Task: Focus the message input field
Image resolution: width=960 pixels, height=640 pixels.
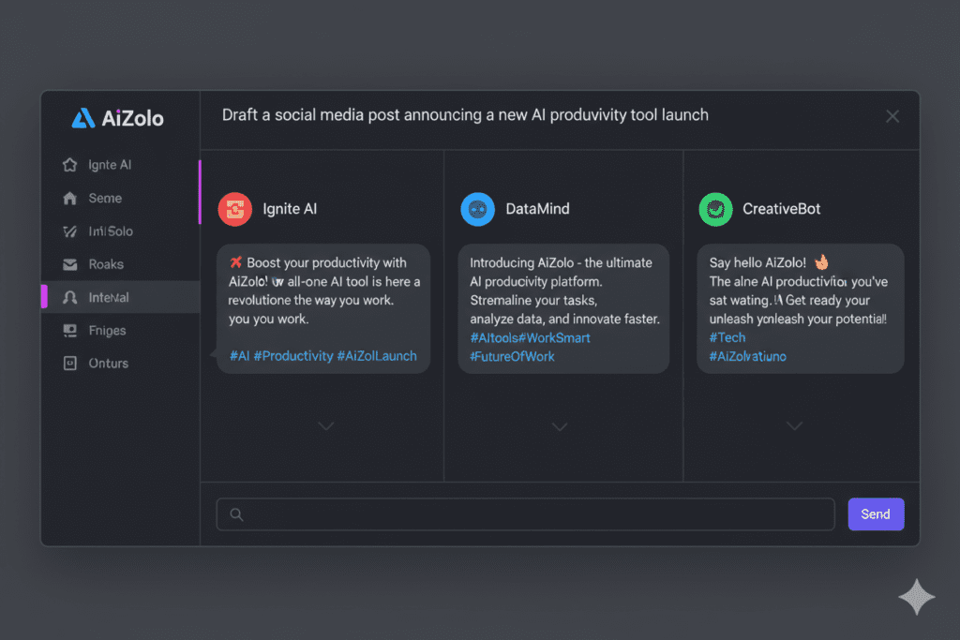Action: [534, 514]
